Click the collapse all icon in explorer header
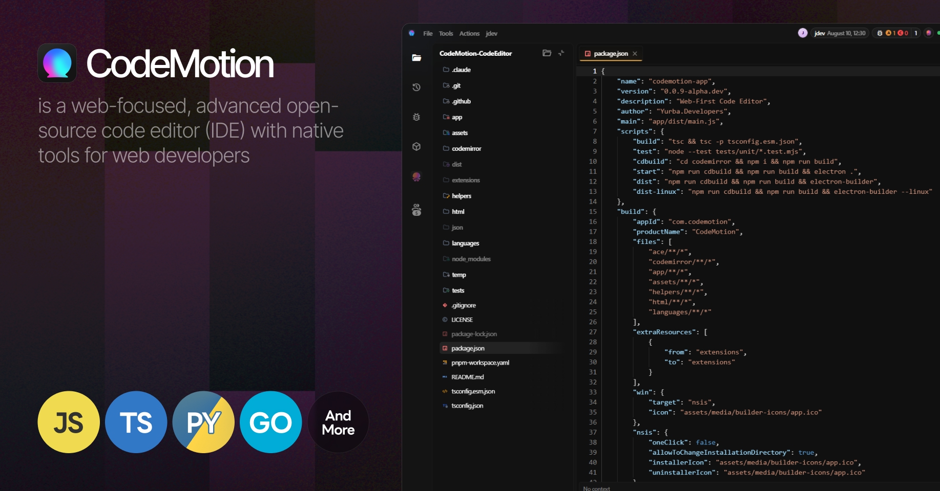The height and width of the screenshot is (491, 940). (x=561, y=53)
